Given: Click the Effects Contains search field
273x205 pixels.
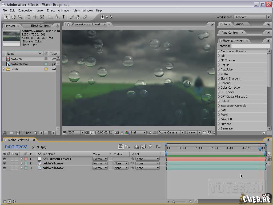Looking at the screenshot, I should click(x=250, y=46).
